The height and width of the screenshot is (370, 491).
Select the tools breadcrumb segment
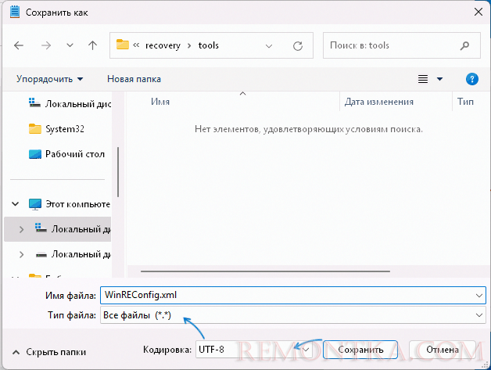tap(209, 45)
